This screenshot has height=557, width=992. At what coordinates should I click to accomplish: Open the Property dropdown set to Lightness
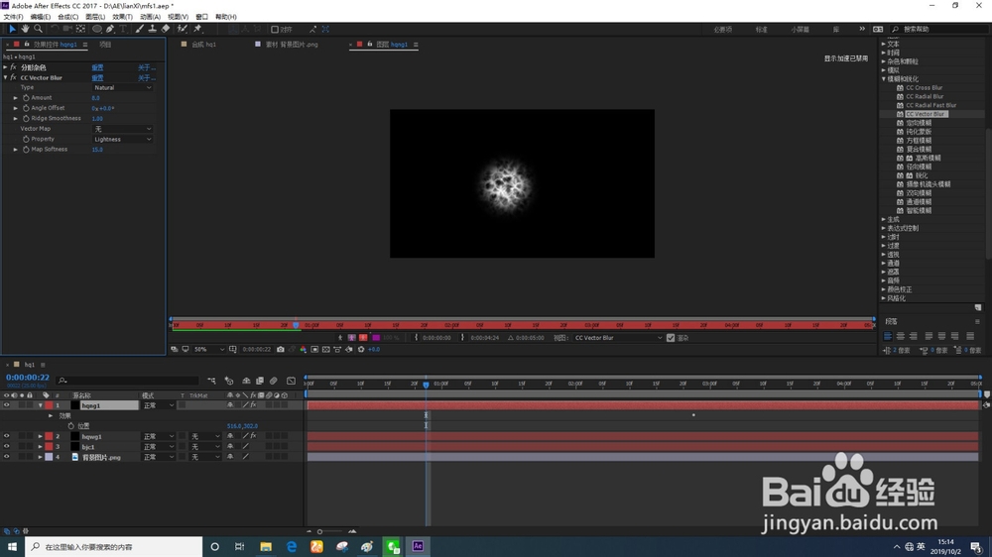(123, 139)
